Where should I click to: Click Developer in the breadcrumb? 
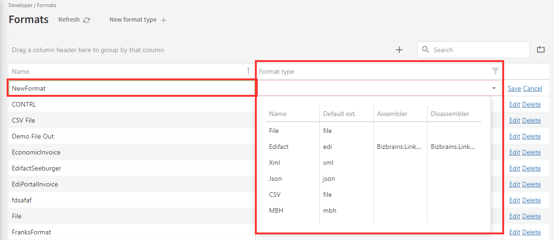point(21,5)
